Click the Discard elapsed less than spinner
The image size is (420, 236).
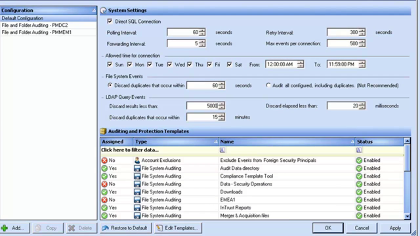(362, 106)
